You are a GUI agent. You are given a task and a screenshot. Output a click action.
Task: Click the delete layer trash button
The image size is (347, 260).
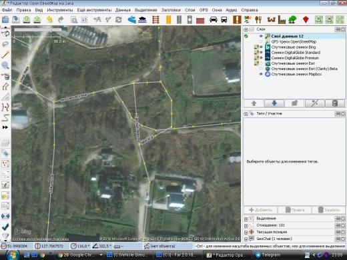335,103
